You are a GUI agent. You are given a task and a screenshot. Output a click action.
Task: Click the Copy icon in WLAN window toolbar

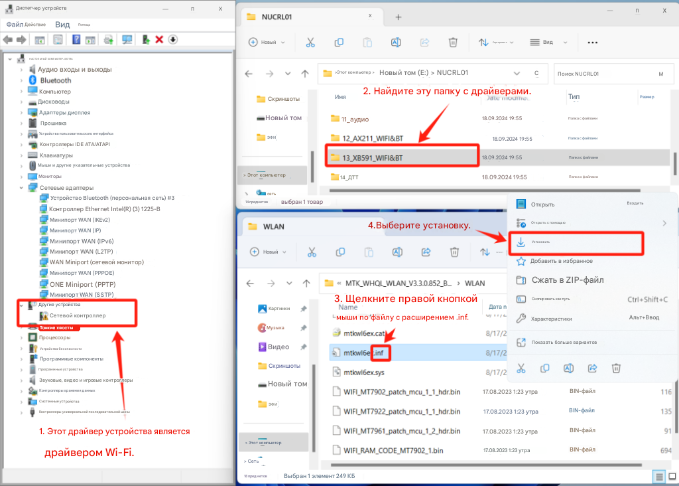(339, 252)
